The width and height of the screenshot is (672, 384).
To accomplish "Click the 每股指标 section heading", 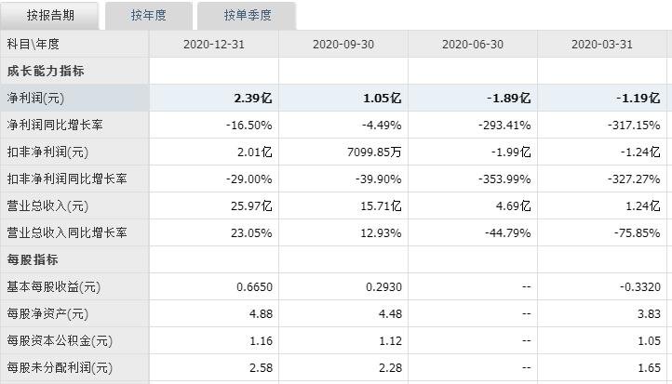I will [x=33, y=260].
